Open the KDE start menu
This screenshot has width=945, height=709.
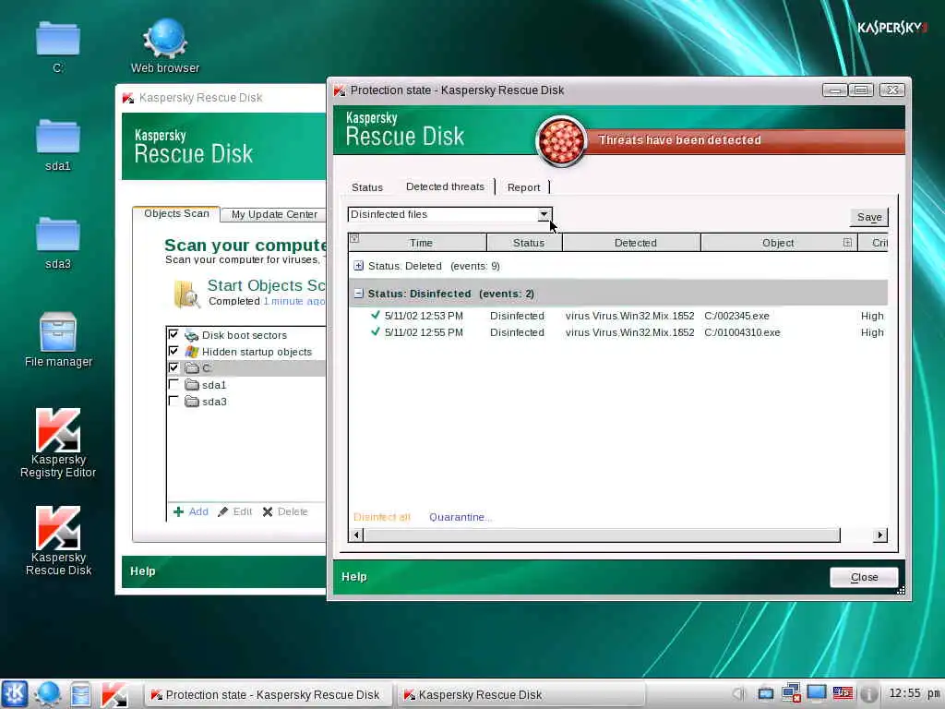point(15,694)
